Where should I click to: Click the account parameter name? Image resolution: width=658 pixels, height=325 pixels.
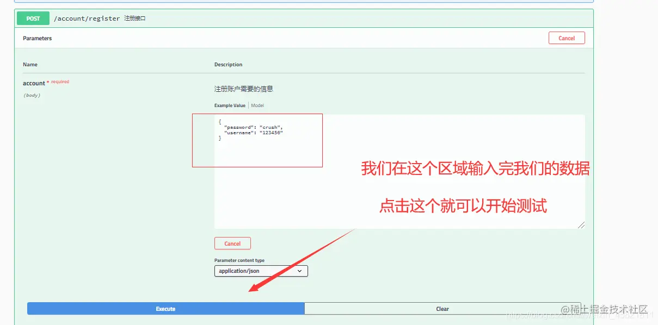tap(33, 83)
